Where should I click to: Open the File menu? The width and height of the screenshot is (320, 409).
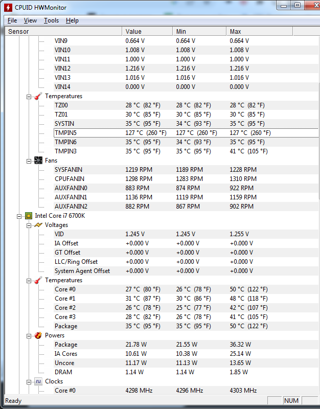point(12,20)
